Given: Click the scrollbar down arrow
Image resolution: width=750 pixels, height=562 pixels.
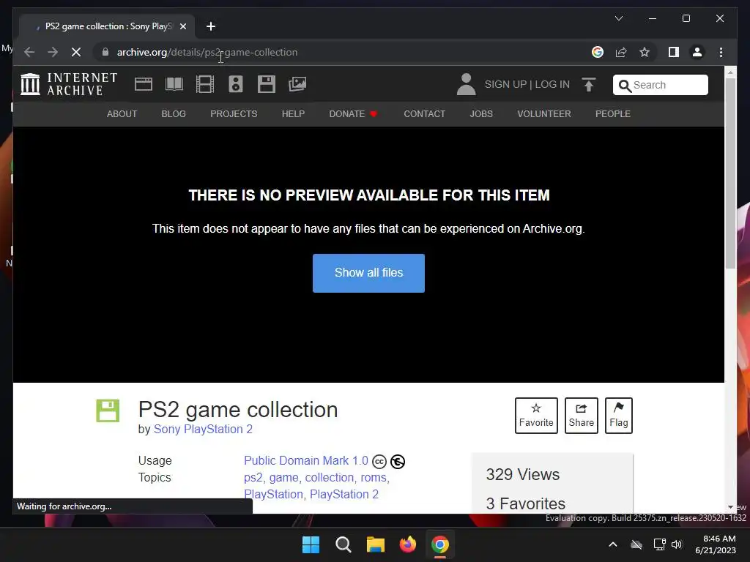Looking at the screenshot, I should click(730, 508).
